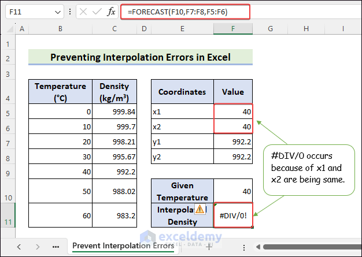Click the tab bar split handle dots
This screenshot has width=362, height=257.
[244, 248]
